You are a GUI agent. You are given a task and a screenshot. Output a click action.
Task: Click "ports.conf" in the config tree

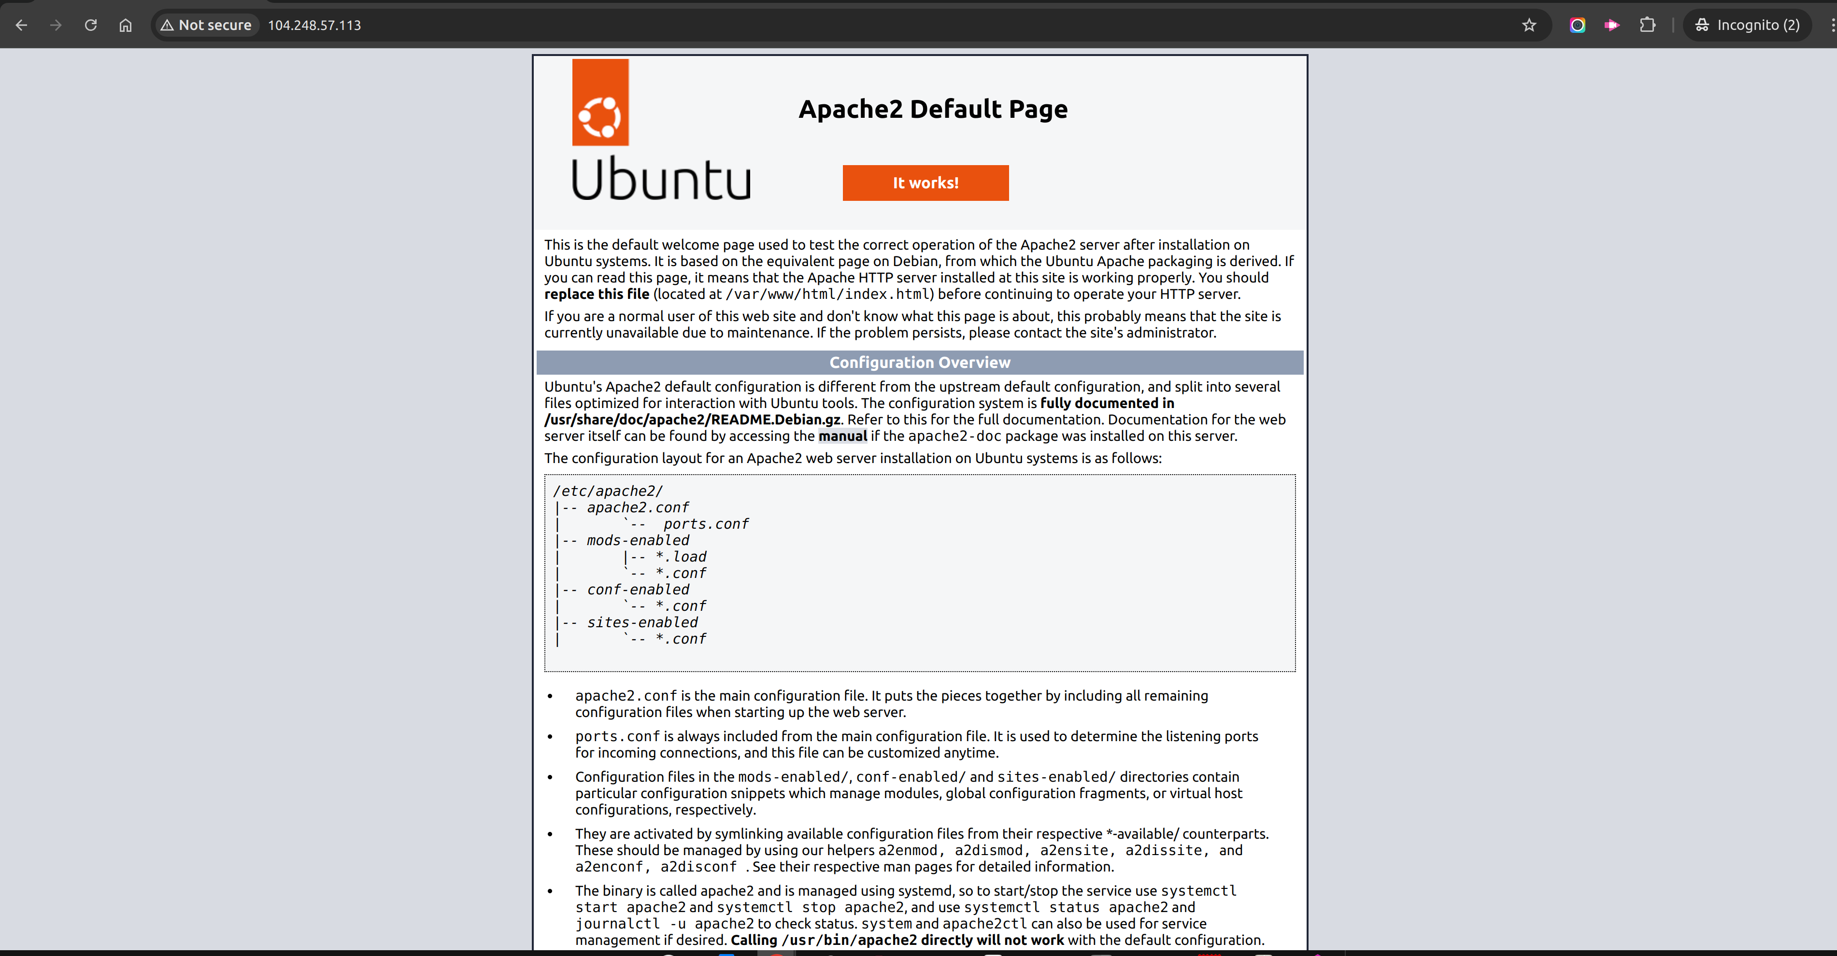706,524
